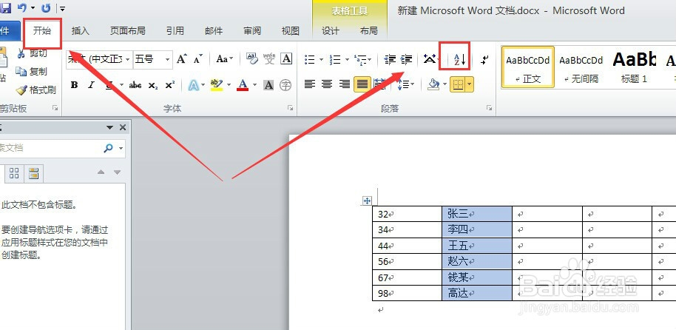
Task: Click the line spacing icon
Action: (405, 84)
